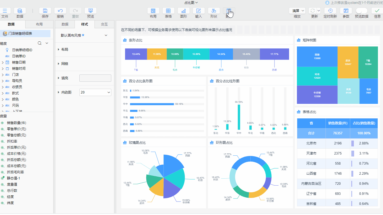Open the padding (内边距) value dropdown
The width and height of the screenshot is (383, 215).
[x=95, y=92]
